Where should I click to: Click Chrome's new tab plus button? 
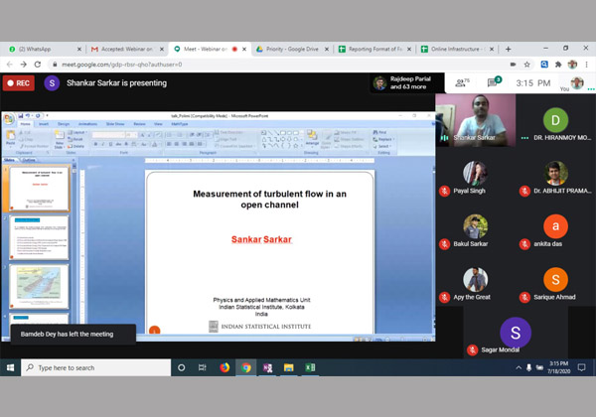[x=508, y=48]
